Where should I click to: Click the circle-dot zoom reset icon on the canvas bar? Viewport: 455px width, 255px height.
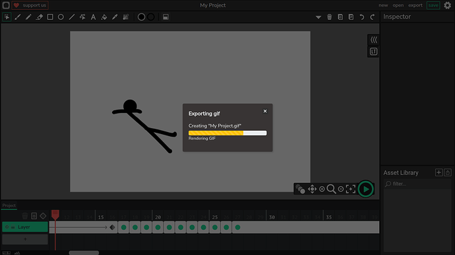click(x=322, y=189)
